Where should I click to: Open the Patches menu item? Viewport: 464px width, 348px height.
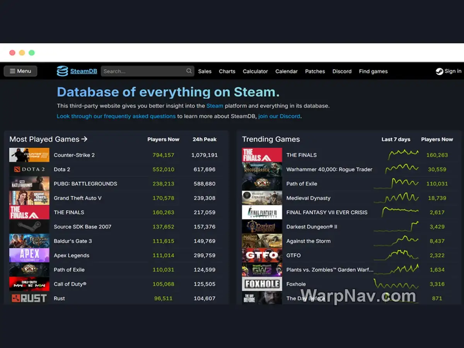click(315, 71)
